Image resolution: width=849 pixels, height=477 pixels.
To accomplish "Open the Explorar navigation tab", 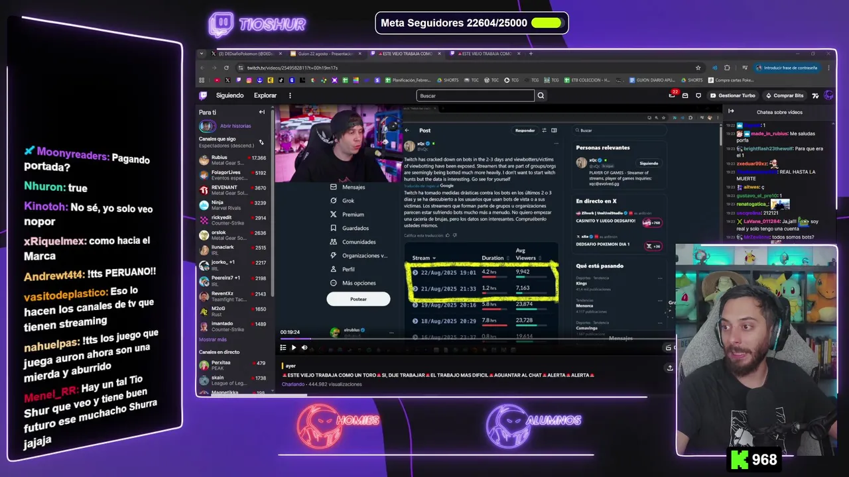I will tap(265, 95).
